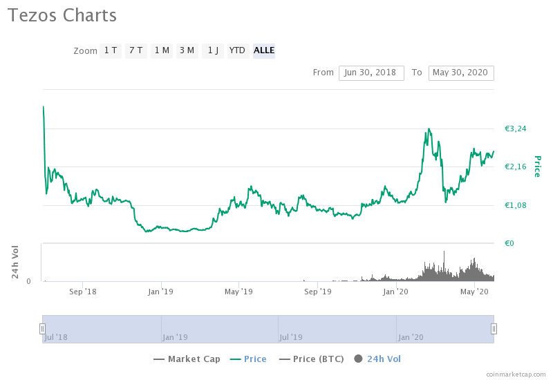
Task: Select the 1 T zoom range
Action: [111, 50]
